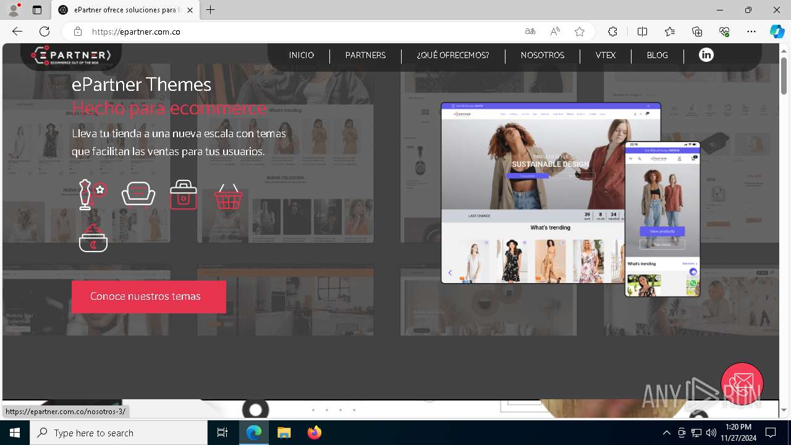Open Browser essentials heart icon
Image resolution: width=791 pixels, height=445 pixels.
click(x=724, y=32)
